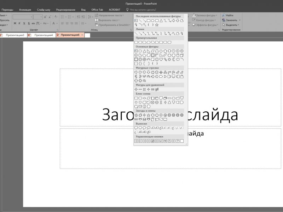Switch to the Презентация4 document tab
Screen dimensions: 283x212
click(41, 35)
